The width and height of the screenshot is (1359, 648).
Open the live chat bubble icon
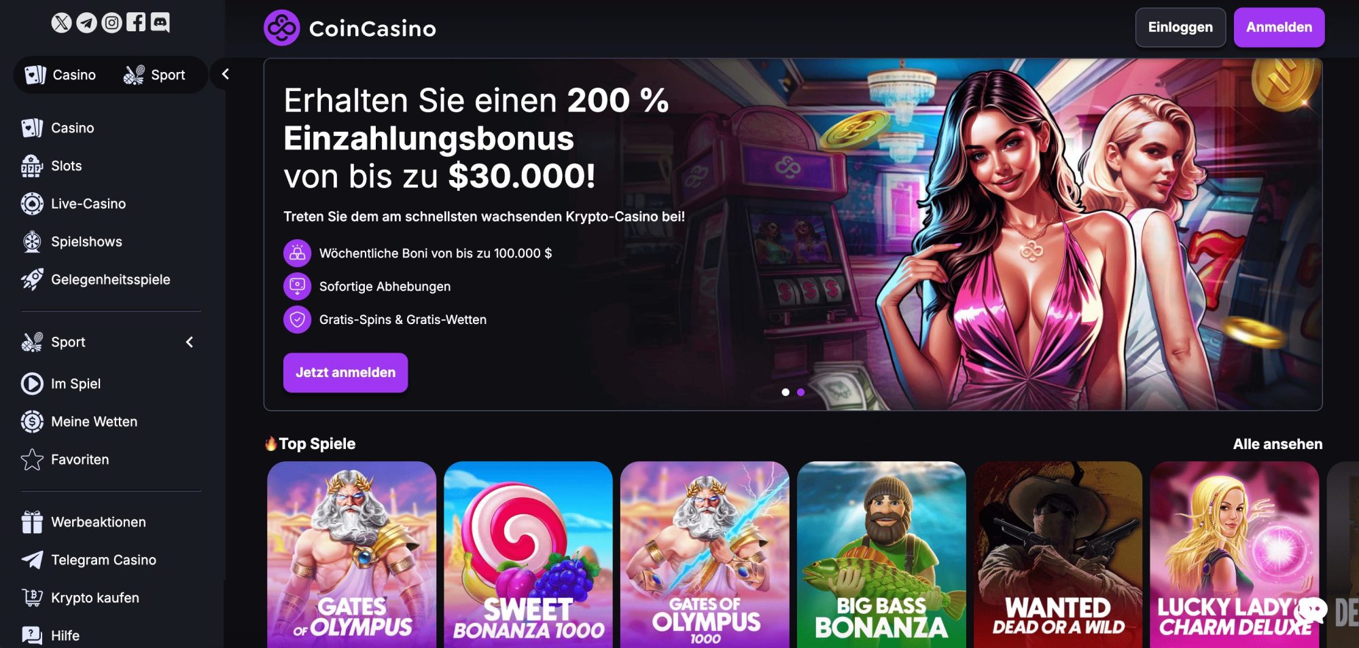tap(1311, 611)
